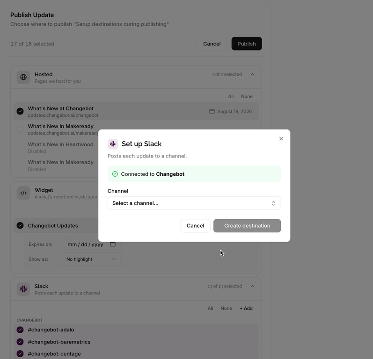Click the Slack section logo icon

tap(23, 289)
